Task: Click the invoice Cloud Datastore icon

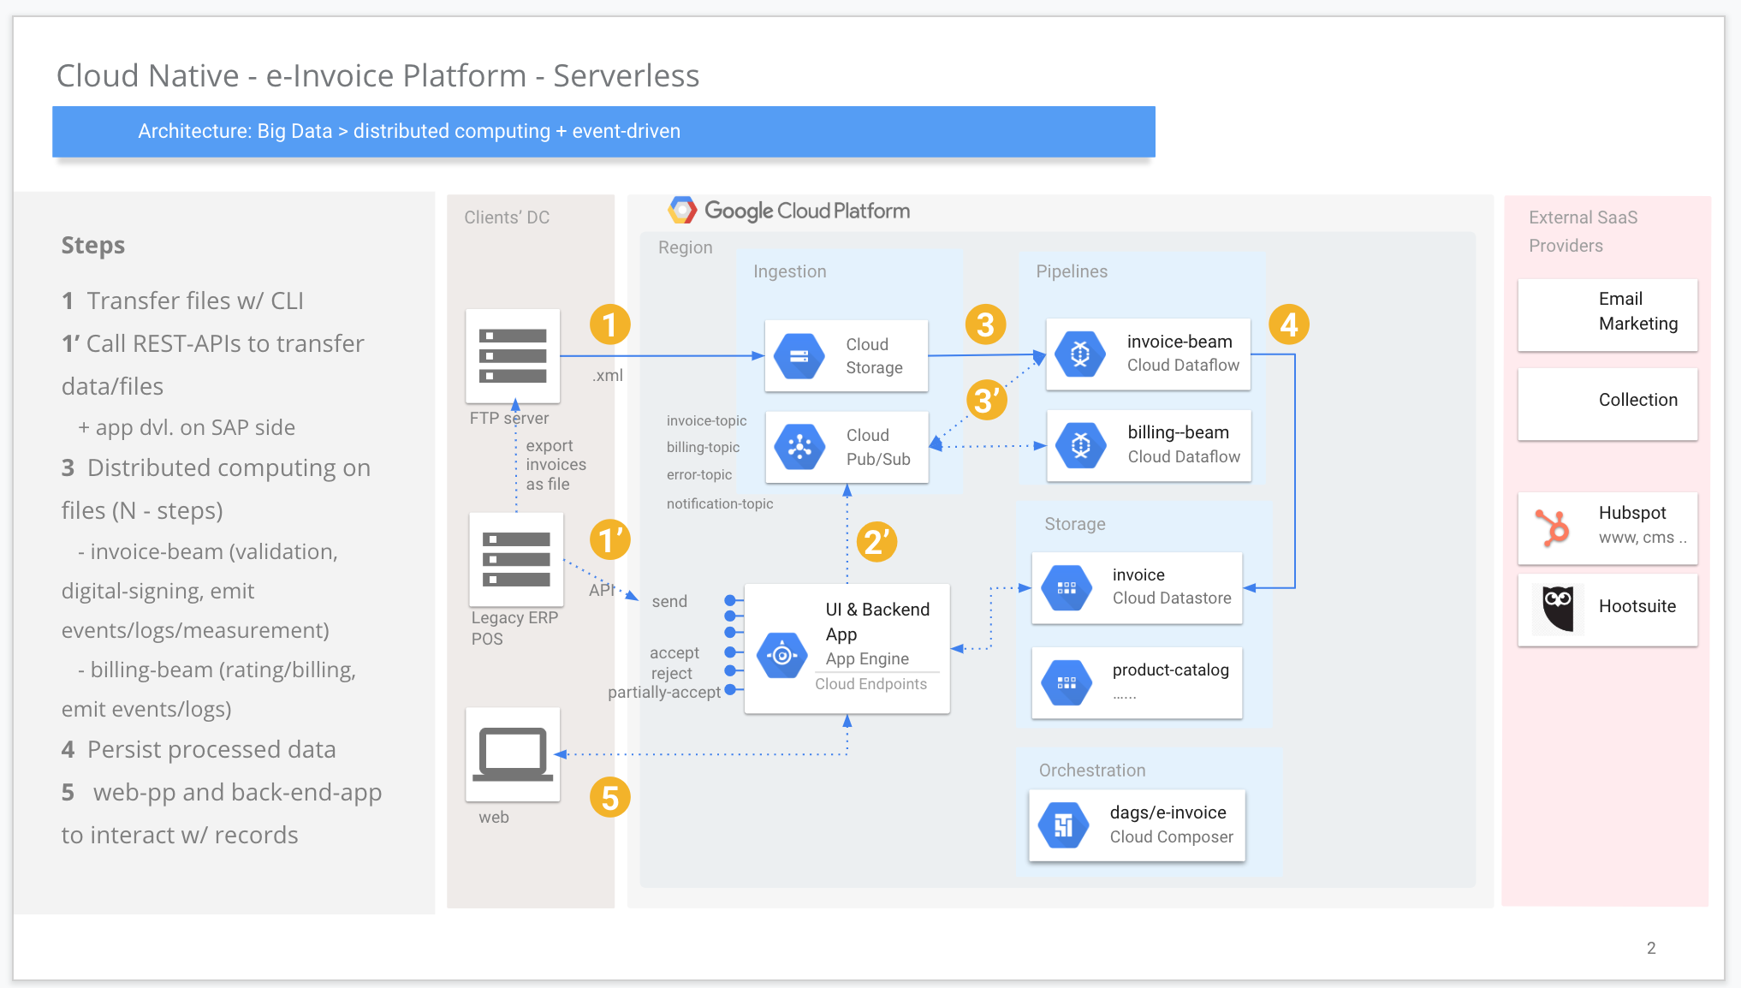Action: [x=1067, y=588]
